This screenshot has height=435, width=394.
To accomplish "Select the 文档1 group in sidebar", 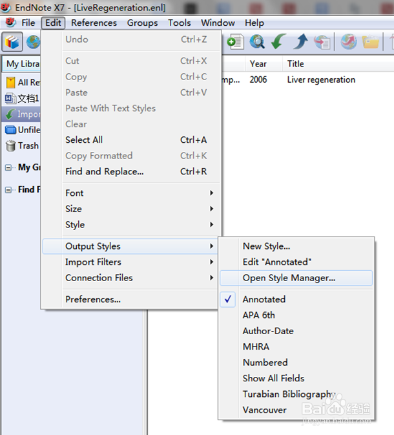I will point(21,98).
